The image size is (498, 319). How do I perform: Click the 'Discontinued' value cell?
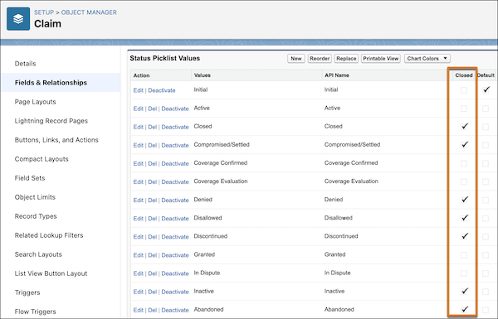pos(211,236)
